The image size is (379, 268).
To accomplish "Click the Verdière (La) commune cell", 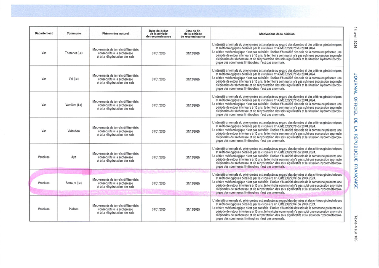I will point(74,105).
